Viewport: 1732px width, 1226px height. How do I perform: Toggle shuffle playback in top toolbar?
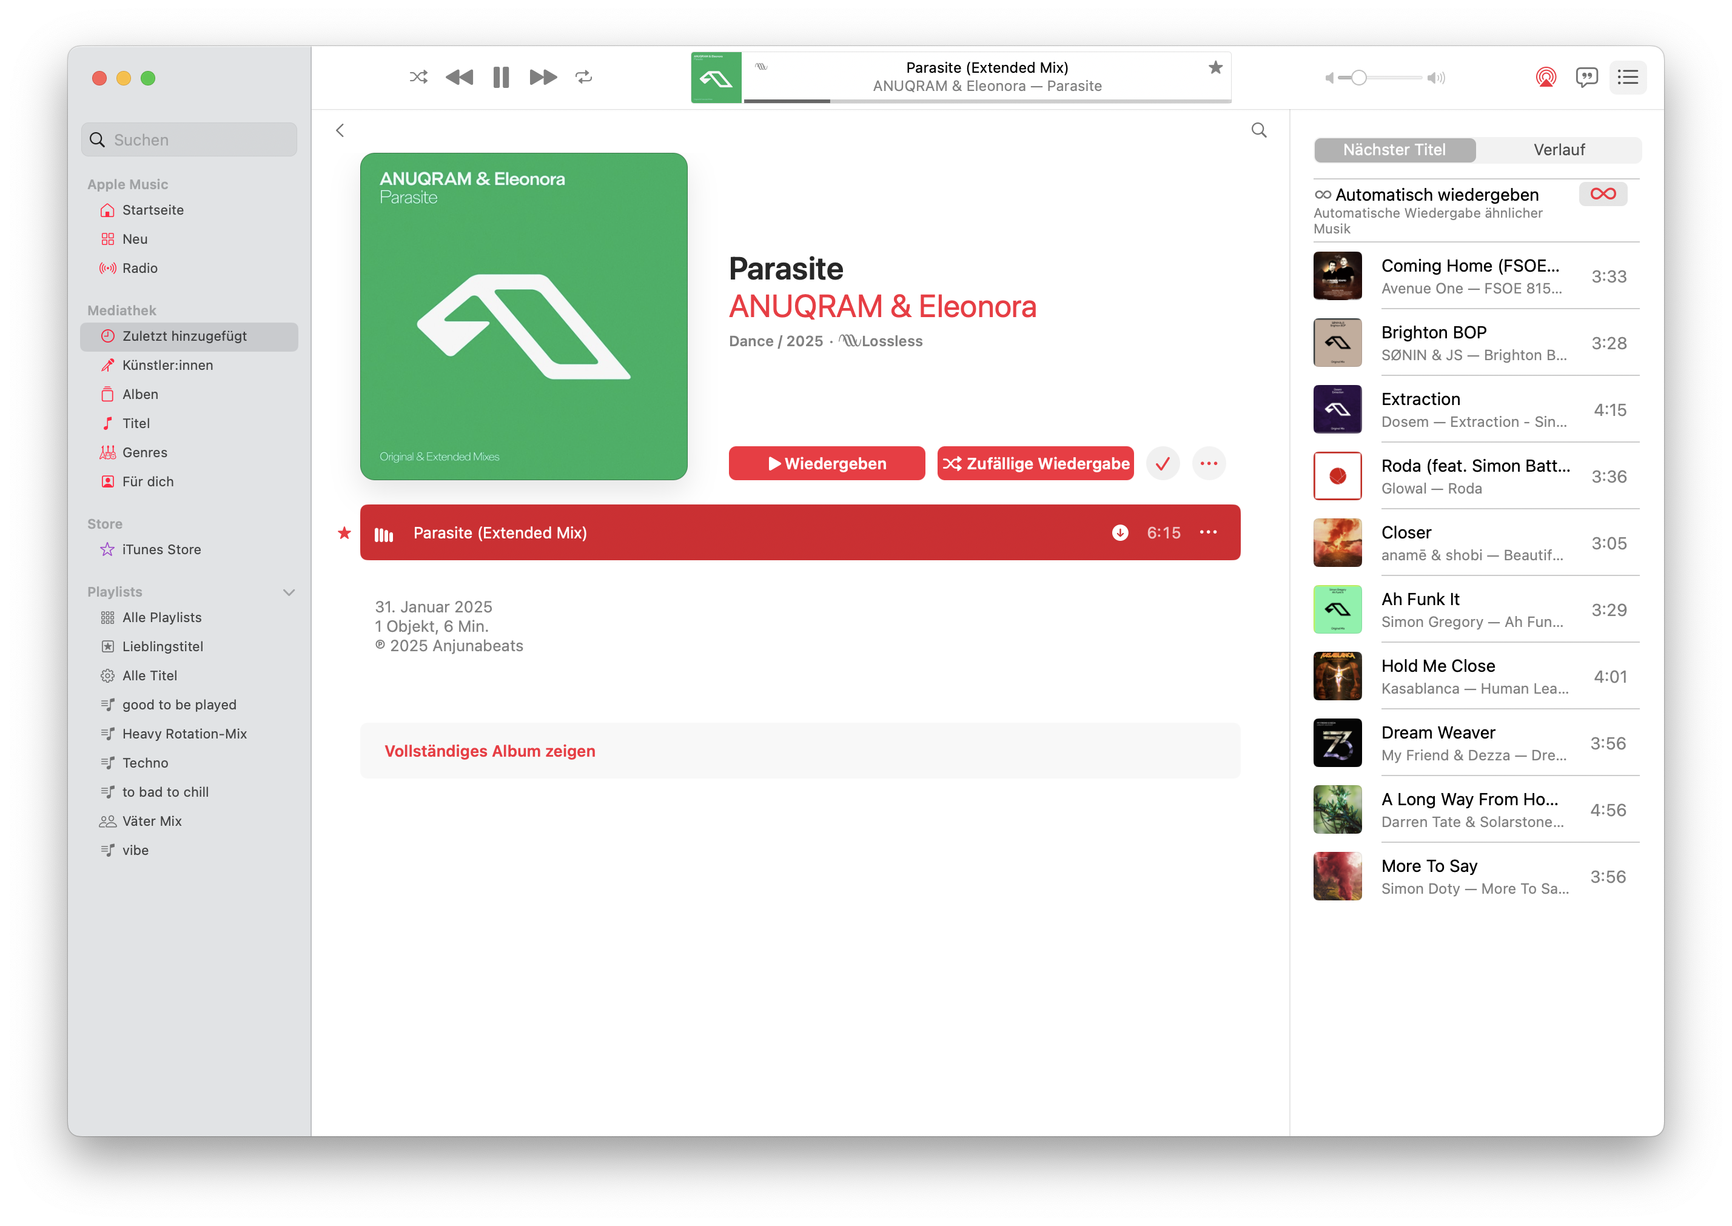(418, 77)
